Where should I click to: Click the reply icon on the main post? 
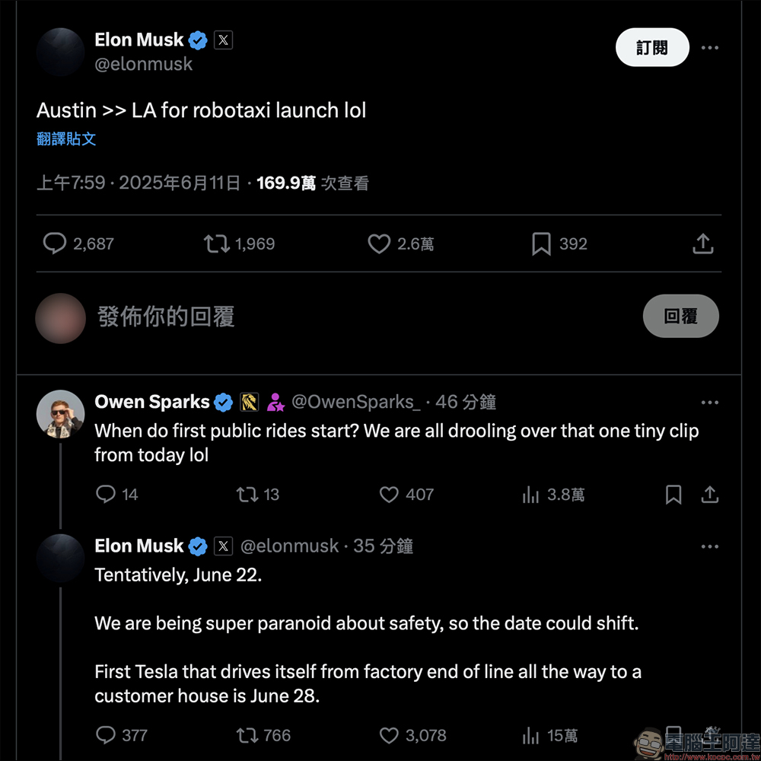click(55, 244)
